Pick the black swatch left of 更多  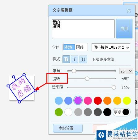pyautogui.click(x=107, y=112)
